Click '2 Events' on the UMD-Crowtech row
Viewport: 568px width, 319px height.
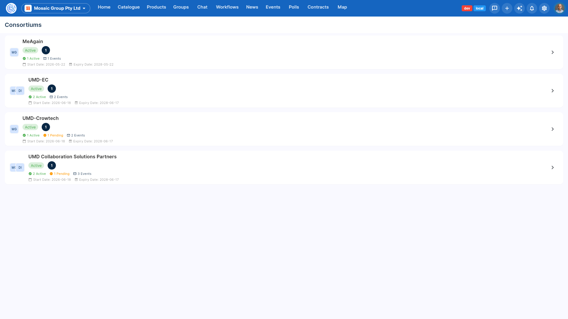(76, 135)
